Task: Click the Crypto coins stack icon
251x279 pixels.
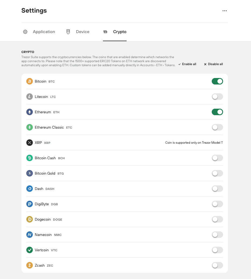Action: click(x=105, y=32)
